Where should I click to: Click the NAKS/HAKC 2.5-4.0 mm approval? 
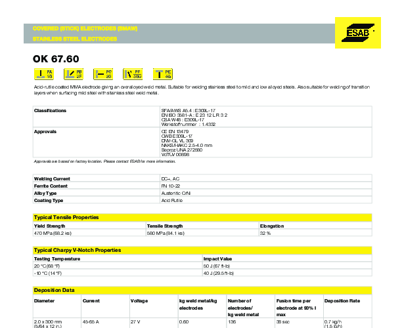[187, 146]
